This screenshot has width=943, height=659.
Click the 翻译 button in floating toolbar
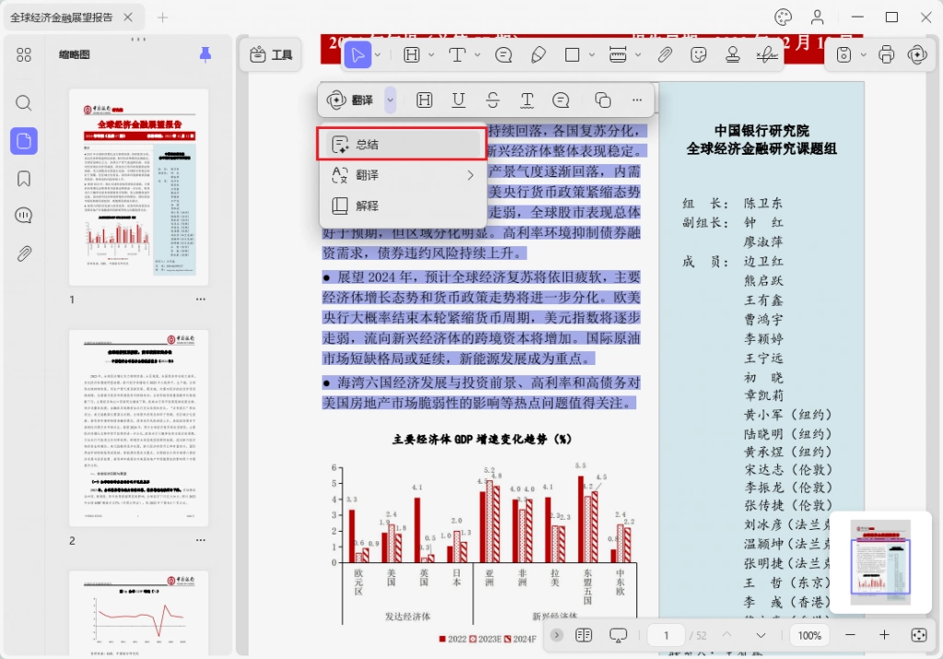pos(351,100)
